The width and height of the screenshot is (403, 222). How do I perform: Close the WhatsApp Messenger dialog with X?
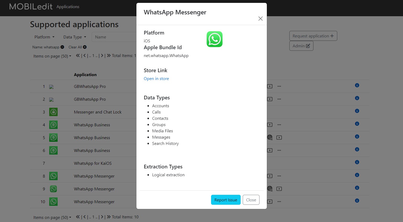pos(260,19)
